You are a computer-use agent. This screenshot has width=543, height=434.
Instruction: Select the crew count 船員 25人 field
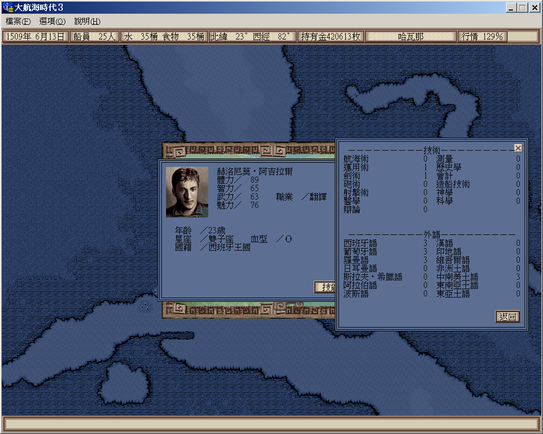coord(94,36)
